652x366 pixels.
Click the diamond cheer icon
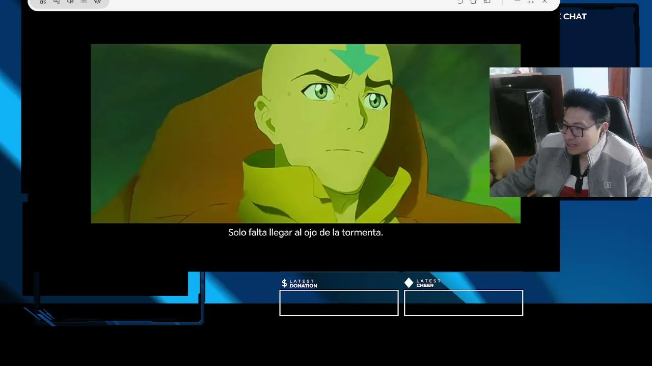click(409, 283)
